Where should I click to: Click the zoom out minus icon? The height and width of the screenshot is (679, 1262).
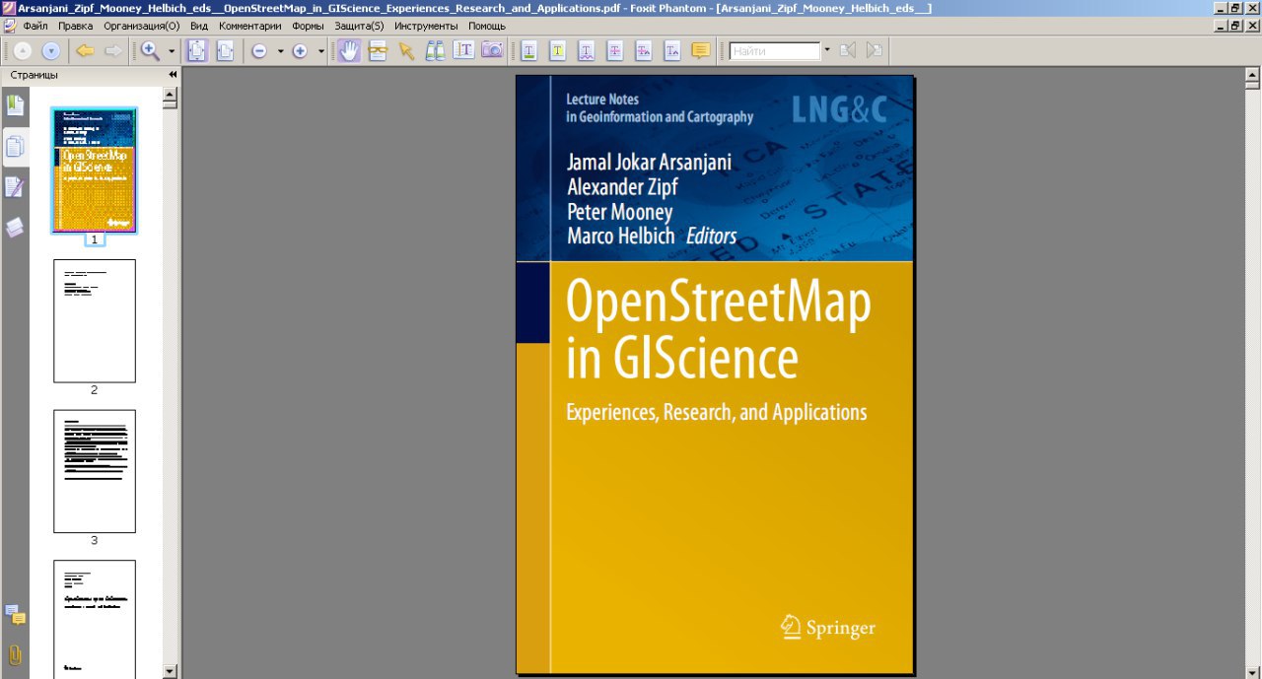point(259,51)
